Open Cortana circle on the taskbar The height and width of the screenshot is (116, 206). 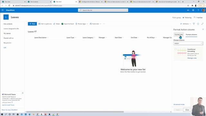[10, 114]
